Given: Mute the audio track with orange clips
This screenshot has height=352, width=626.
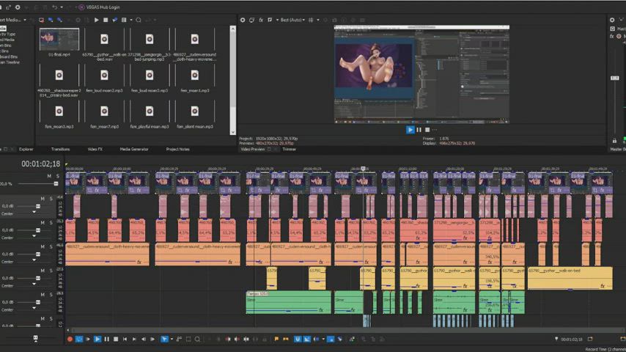Looking at the screenshot, I should coord(43,246).
